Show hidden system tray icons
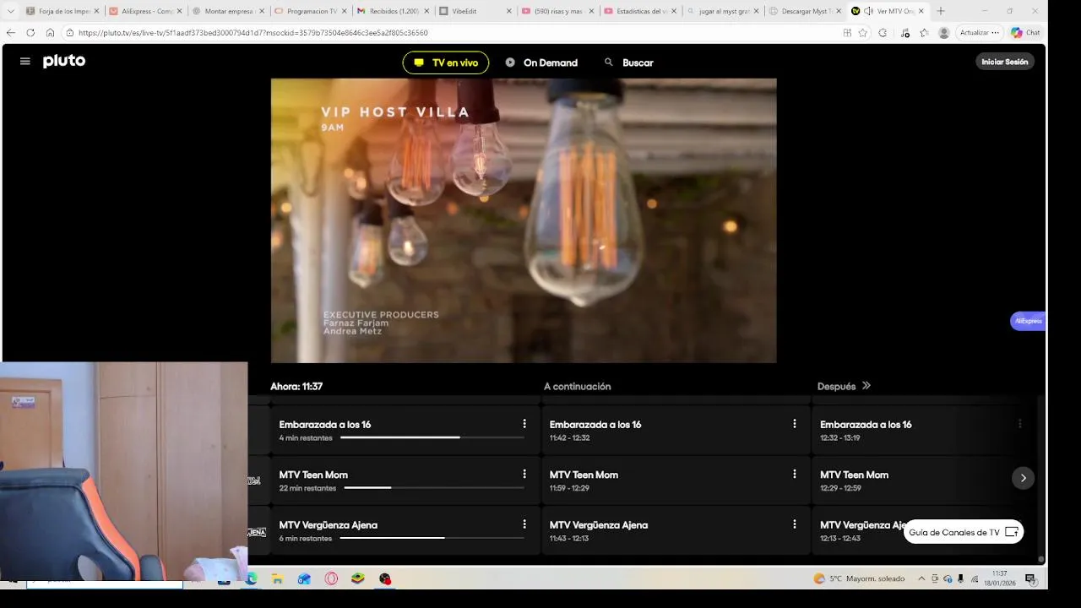This screenshot has width=1081, height=608. (x=921, y=578)
